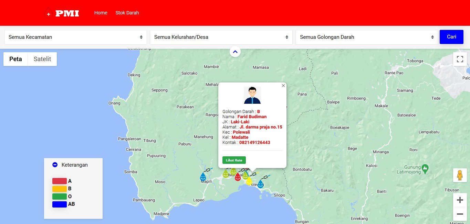The height and width of the screenshot is (224, 470).
Task: Zoom in on the map
Action: pos(460,200)
